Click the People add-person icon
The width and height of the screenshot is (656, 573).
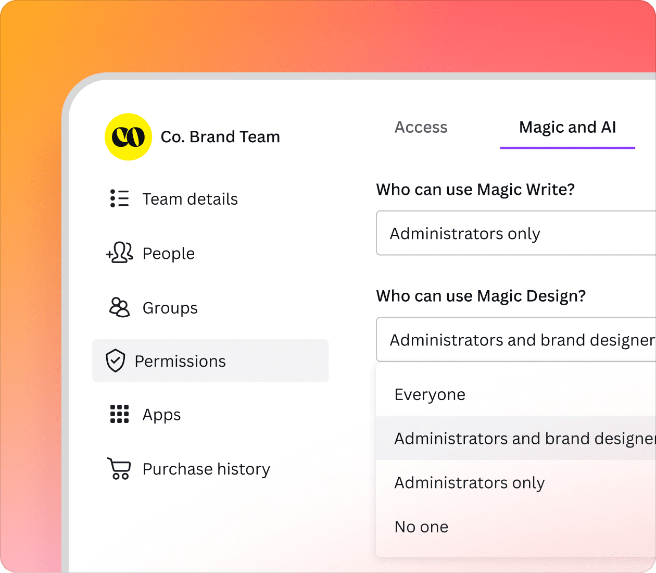119,253
